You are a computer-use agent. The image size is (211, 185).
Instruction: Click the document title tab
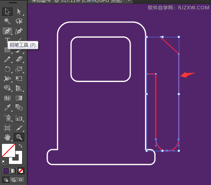pos(80,1)
